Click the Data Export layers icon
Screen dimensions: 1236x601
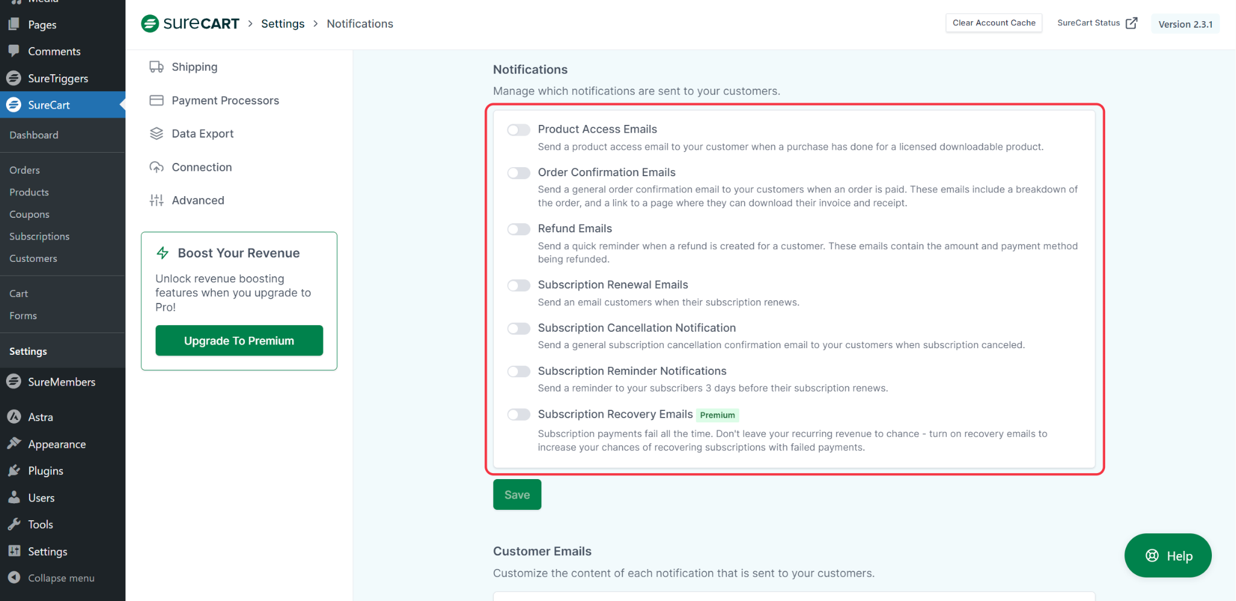point(156,133)
